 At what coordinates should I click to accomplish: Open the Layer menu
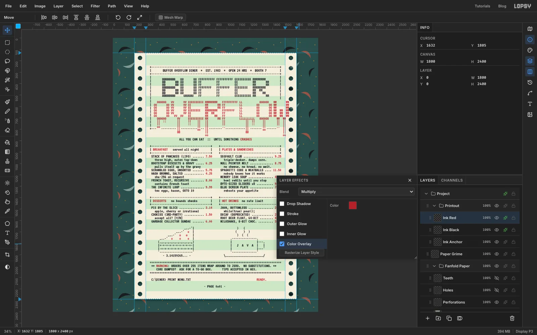point(58,6)
